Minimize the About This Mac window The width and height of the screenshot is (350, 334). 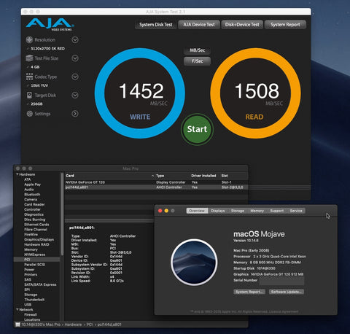[x=166, y=211]
